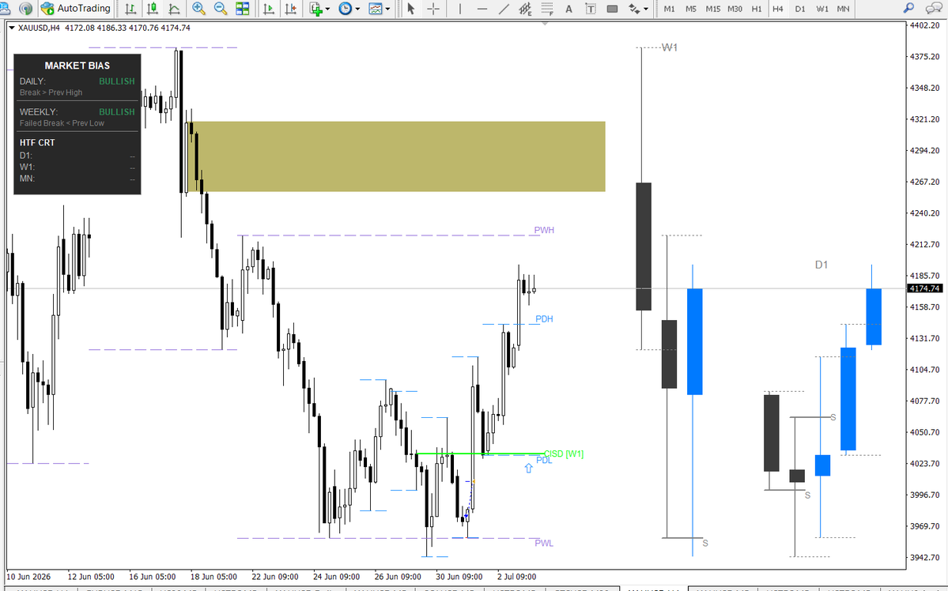Switch timeframe to M30
948x591 pixels.
point(735,9)
